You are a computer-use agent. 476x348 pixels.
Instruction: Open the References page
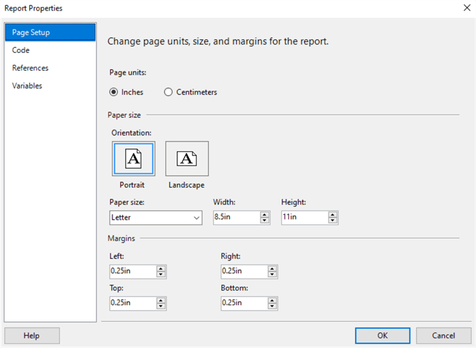[x=30, y=68]
